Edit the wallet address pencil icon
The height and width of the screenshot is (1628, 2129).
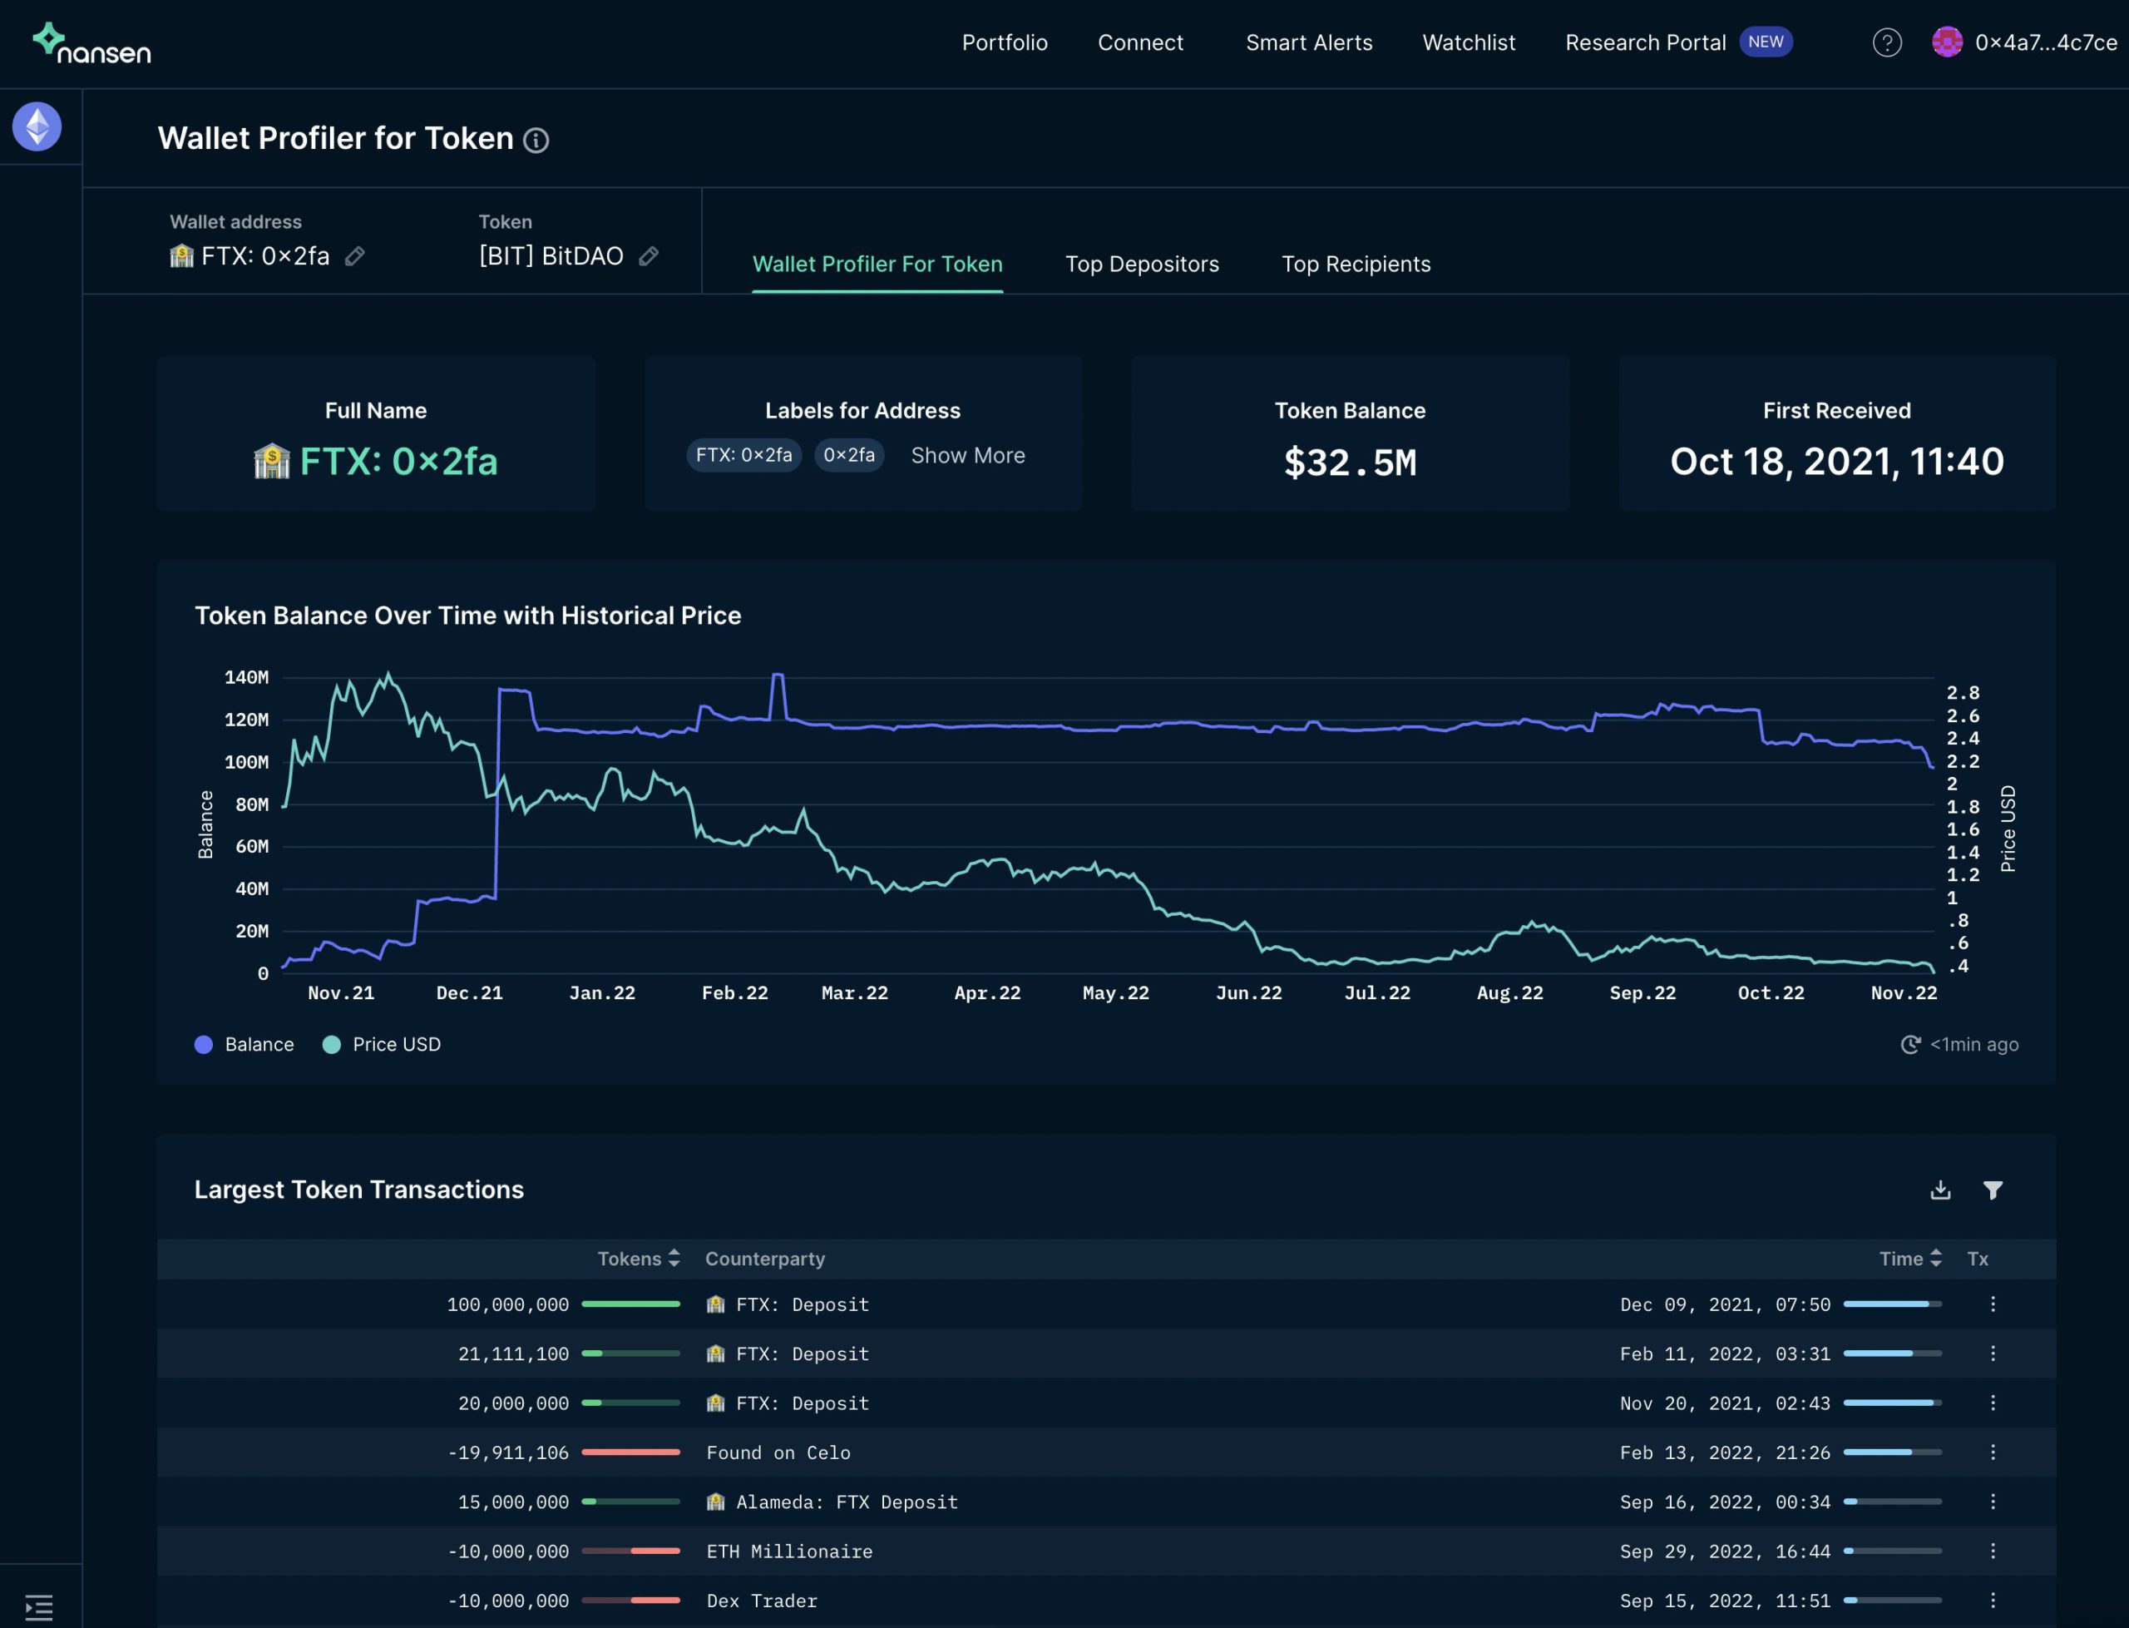point(354,256)
